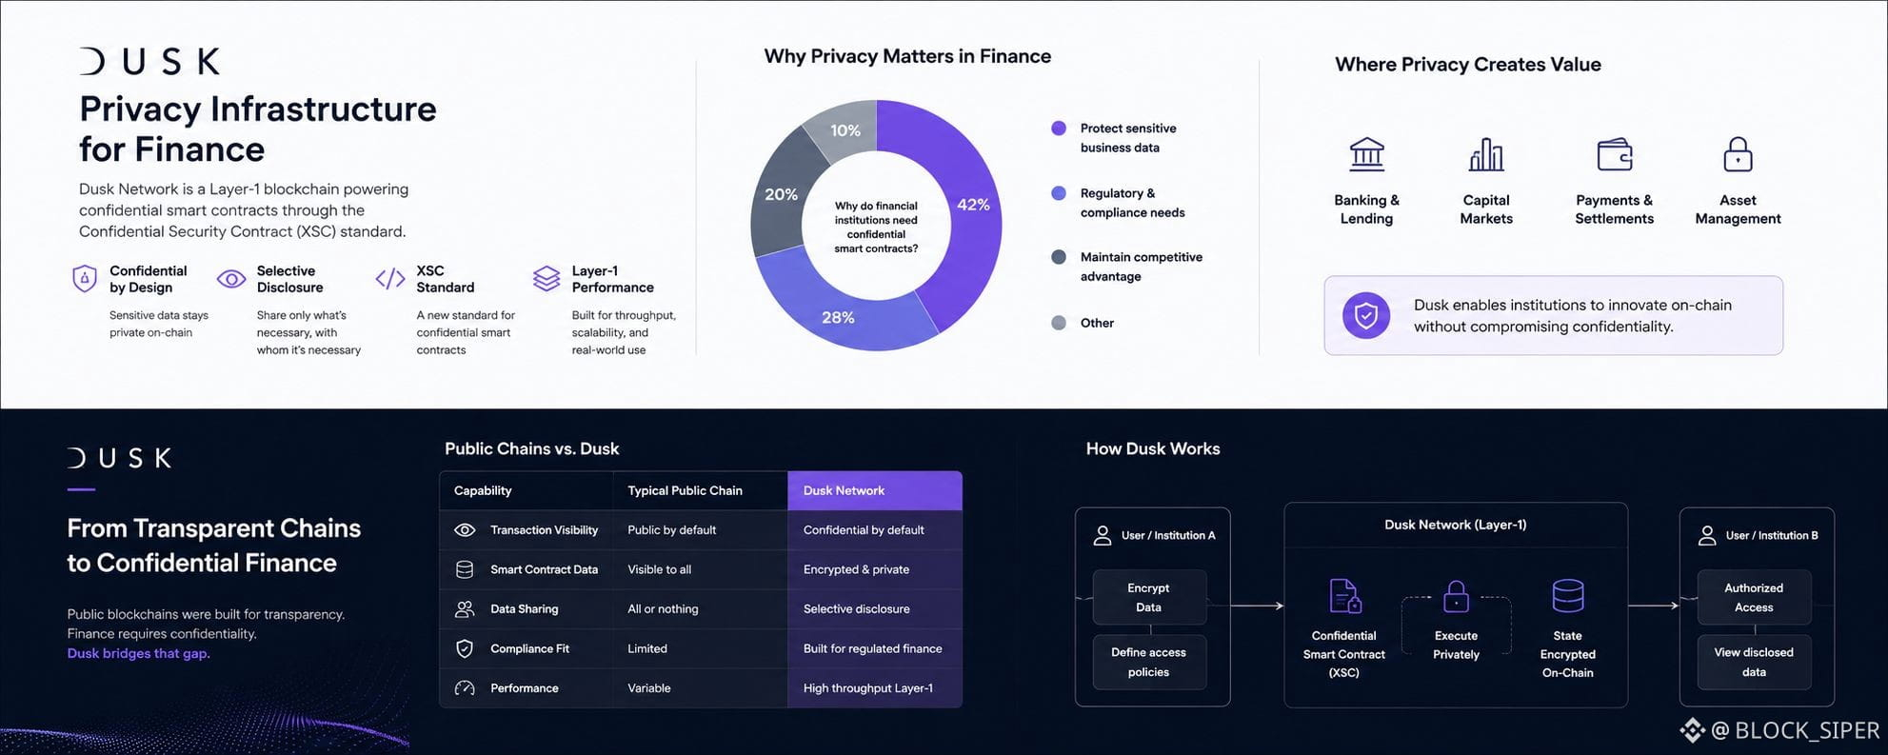This screenshot has width=1888, height=755.
Task: Click the DUSK logo above Privacy Infrastructure heading
Action: [149, 62]
